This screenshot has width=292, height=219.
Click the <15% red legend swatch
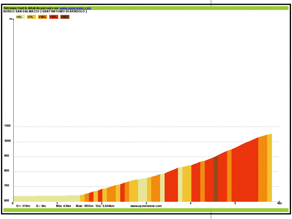click(54, 17)
